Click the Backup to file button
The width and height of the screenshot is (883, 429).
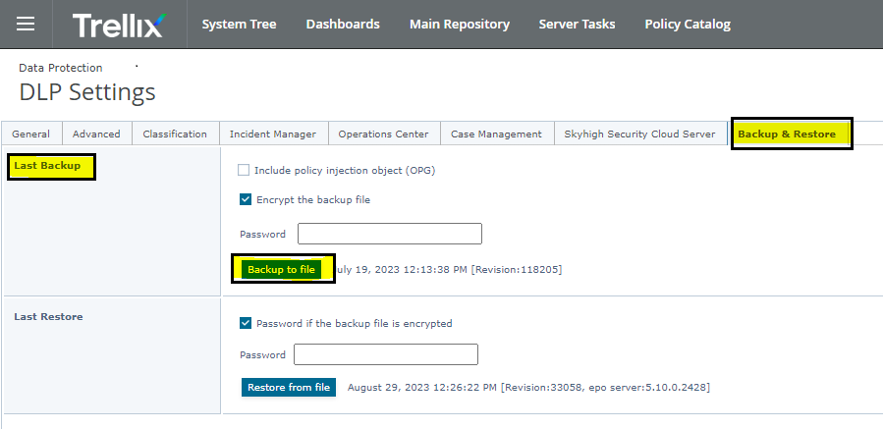coord(282,270)
